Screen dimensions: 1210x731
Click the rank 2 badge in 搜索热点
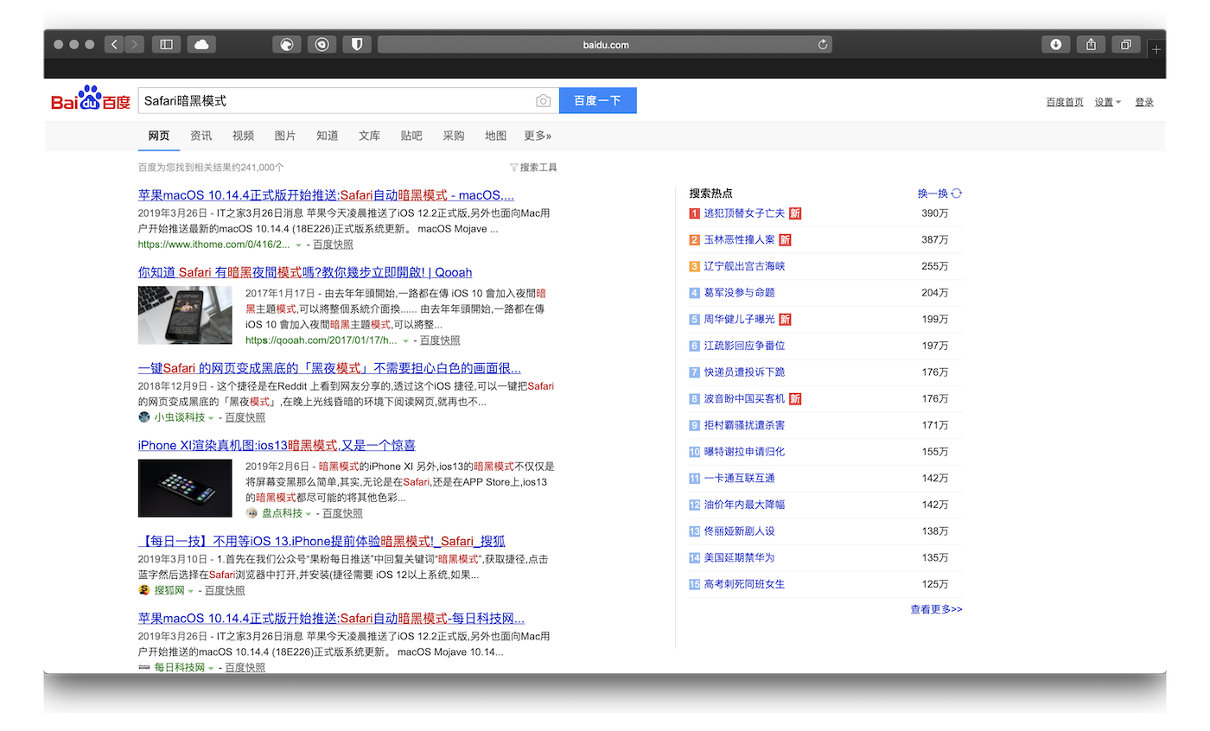694,239
